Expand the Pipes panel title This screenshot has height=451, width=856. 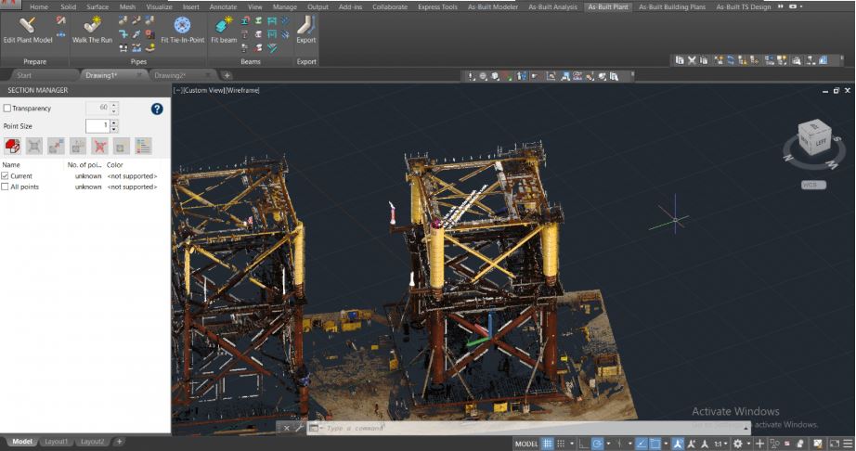(138, 61)
